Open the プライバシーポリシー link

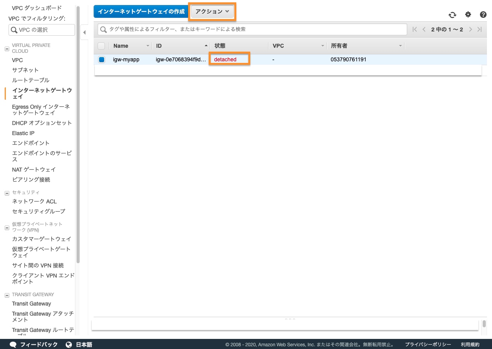pos(428,344)
